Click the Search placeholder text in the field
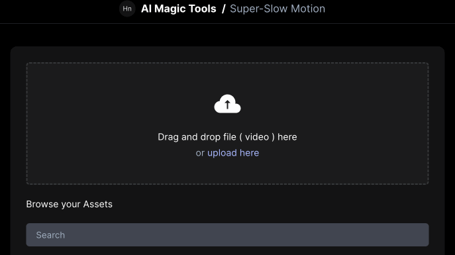 [x=50, y=235]
